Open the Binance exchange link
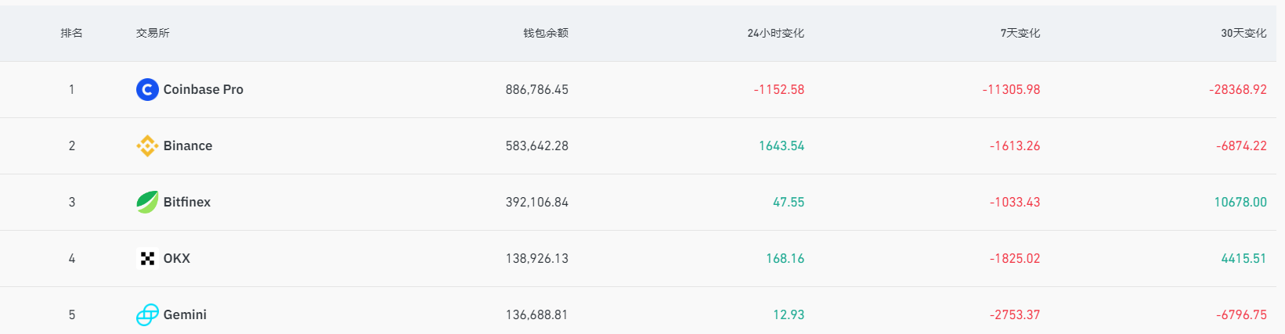 (x=188, y=146)
